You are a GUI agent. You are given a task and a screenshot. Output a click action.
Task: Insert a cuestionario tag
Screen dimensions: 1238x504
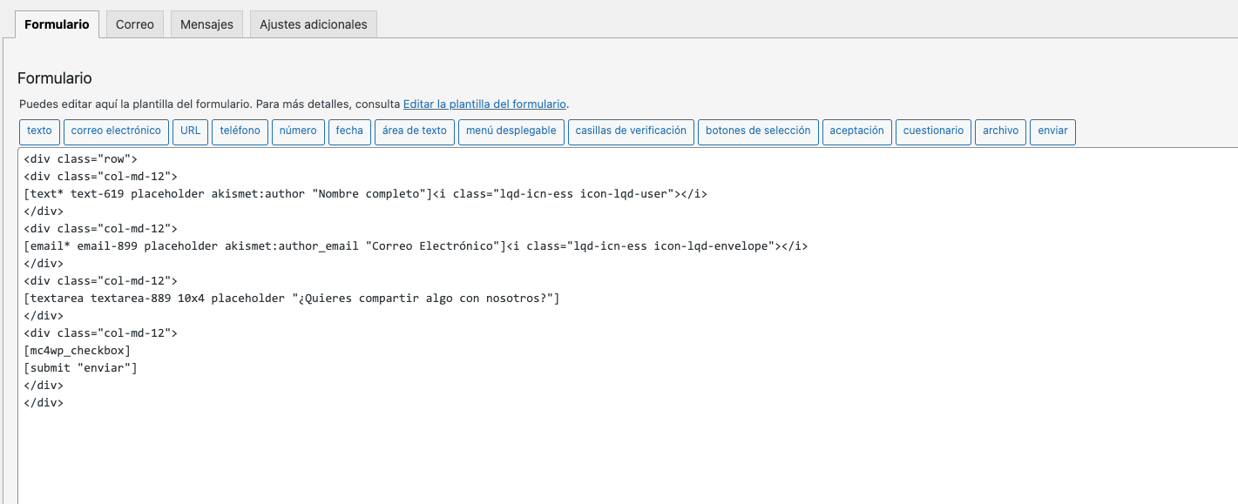(x=933, y=131)
